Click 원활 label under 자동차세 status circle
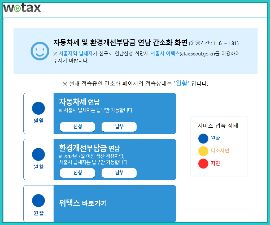Image resolution: width=270 pixels, height=225 pixels. point(38,121)
